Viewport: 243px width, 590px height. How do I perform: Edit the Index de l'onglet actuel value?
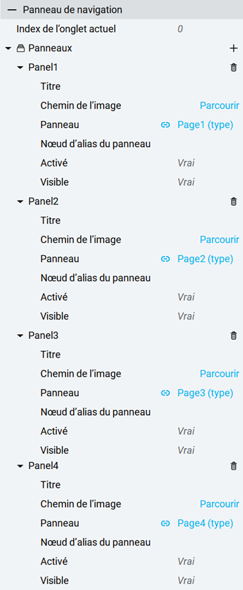(180, 28)
